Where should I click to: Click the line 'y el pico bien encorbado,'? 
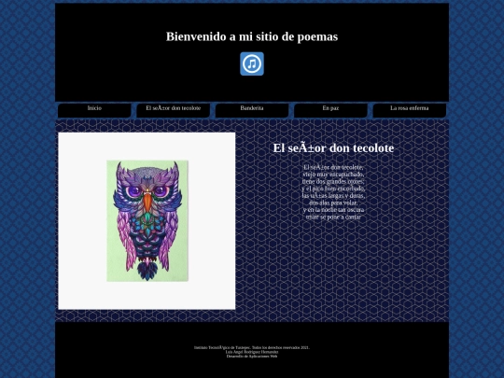[333, 189]
